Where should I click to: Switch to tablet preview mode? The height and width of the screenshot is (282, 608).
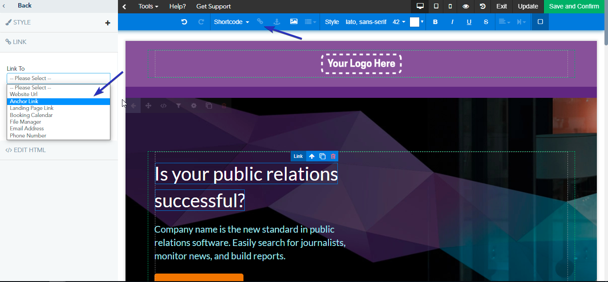pyautogui.click(x=436, y=6)
